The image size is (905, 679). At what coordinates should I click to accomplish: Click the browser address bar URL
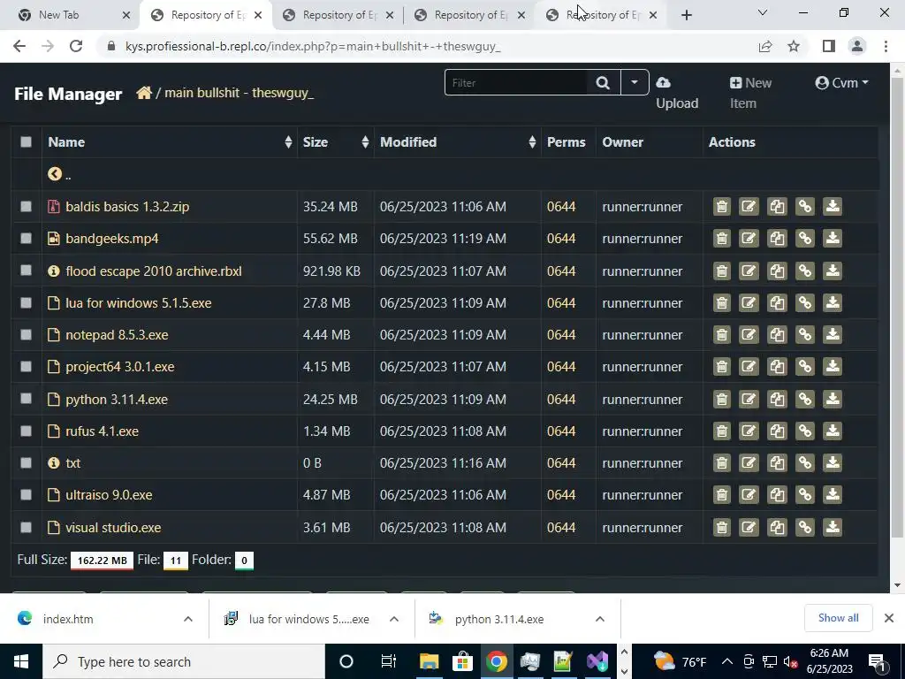point(313,46)
